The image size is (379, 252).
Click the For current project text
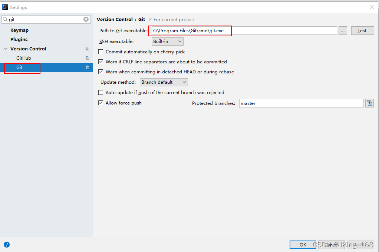(174, 20)
